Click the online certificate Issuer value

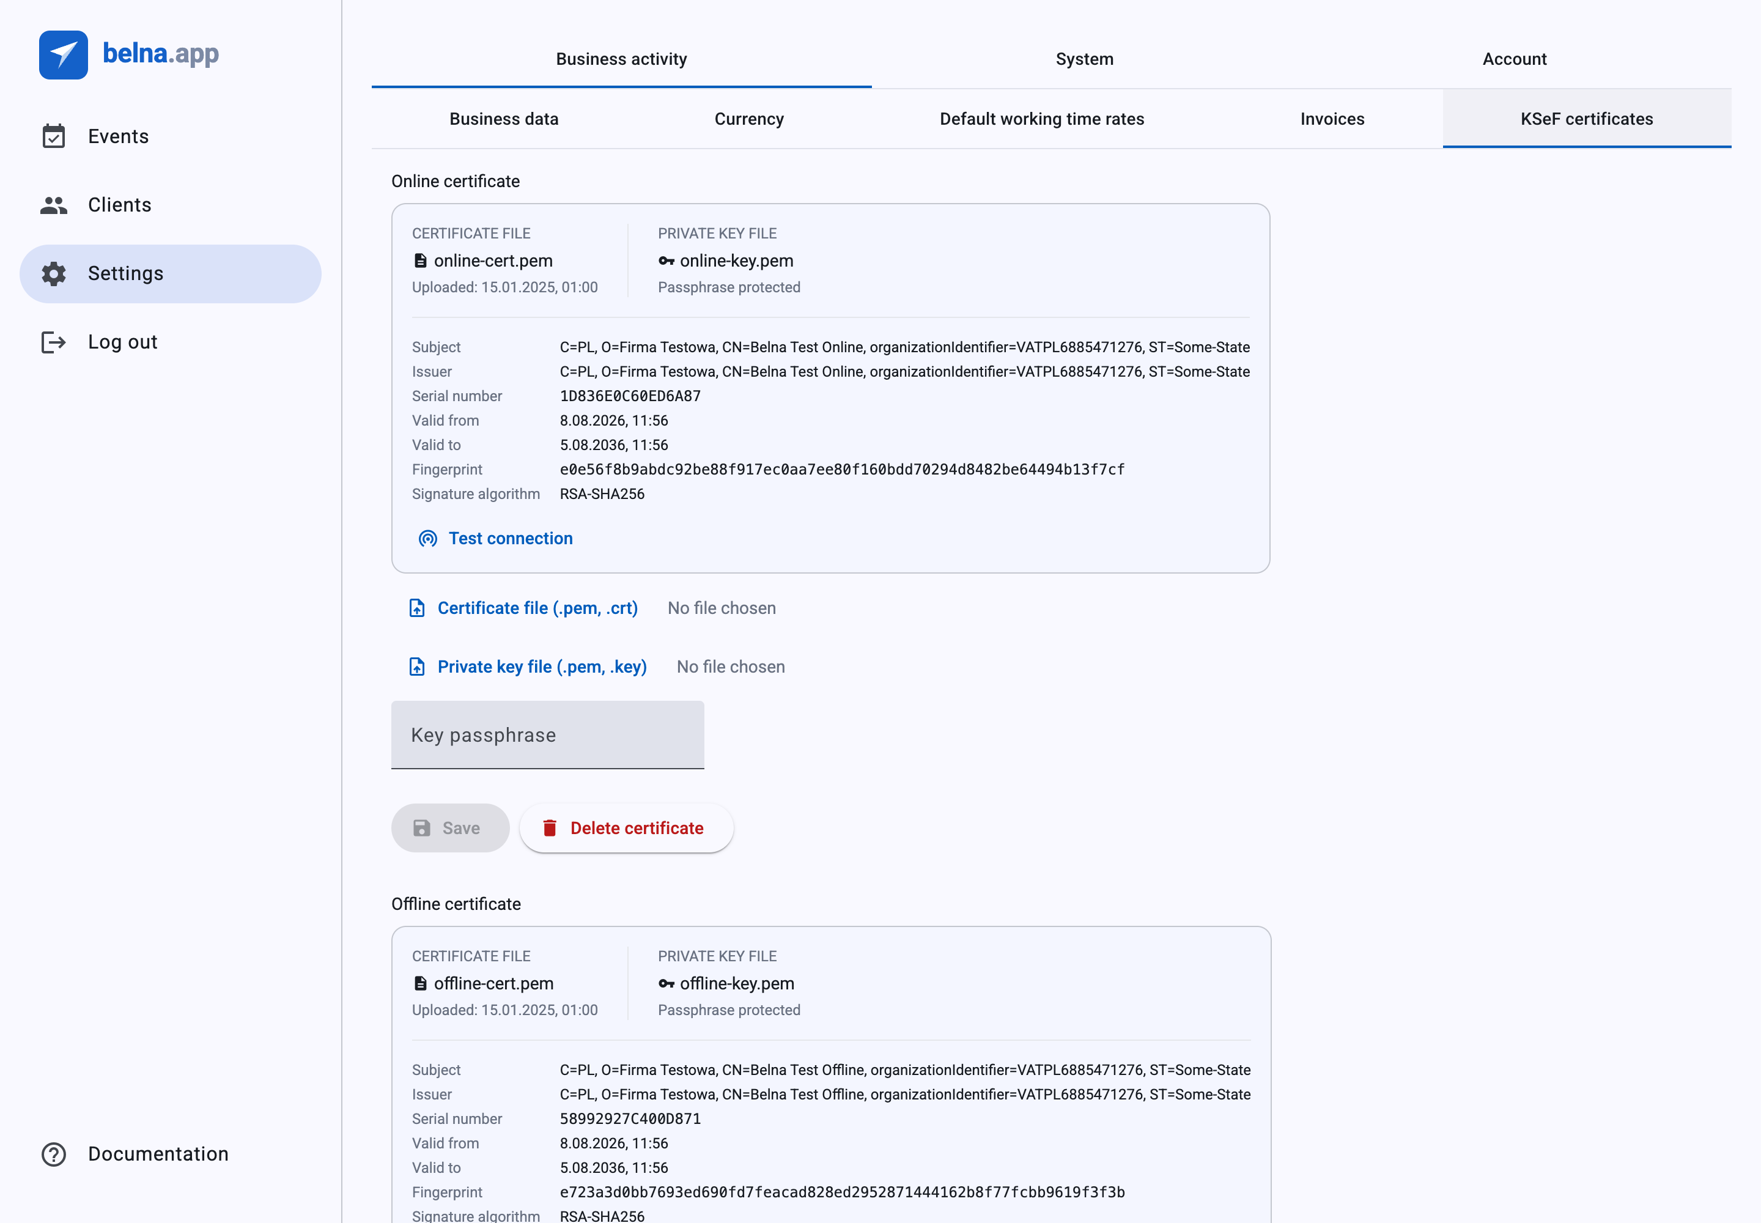click(x=905, y=372)
